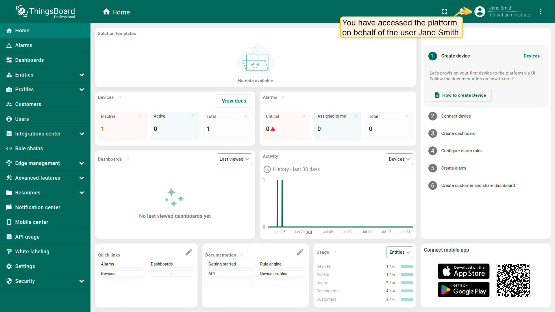Viewport: 555px width, 312px height.
Task: Edit Documentation links with pencil icon
Action: [x=300, y=252]
